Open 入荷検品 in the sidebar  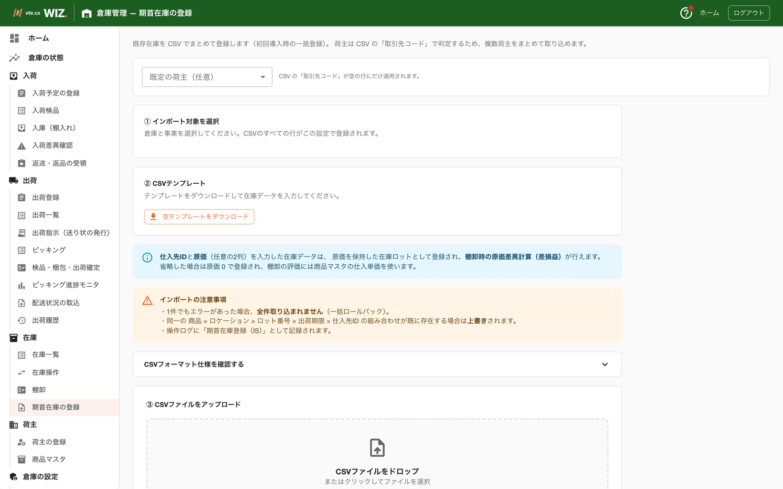[64, 111]
